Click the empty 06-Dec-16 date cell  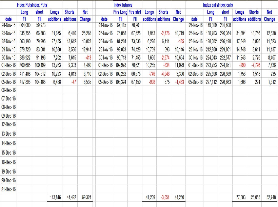9,90
